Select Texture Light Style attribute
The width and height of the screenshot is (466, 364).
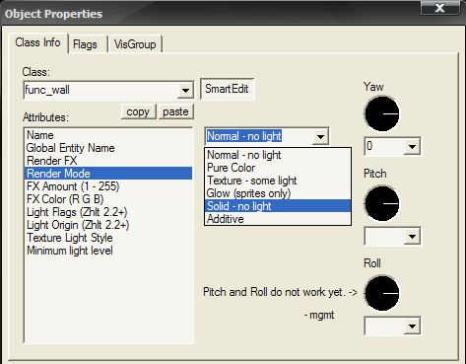(x=108, y=238)
